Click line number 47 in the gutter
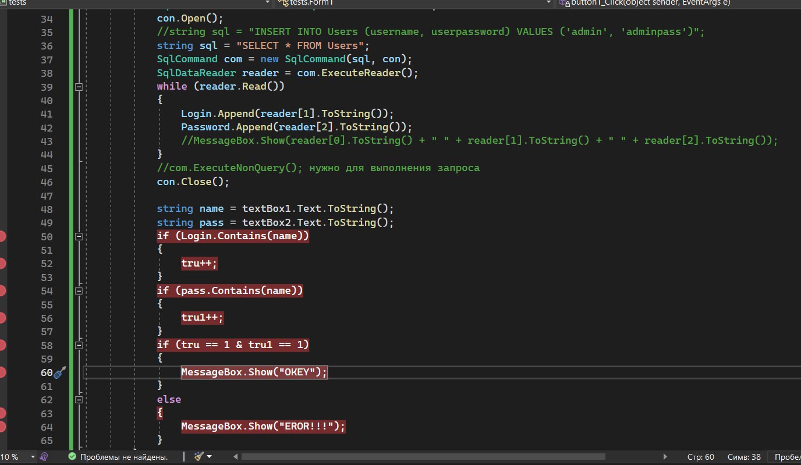Viewport: 801px width, 465px height. click(47, 196)
